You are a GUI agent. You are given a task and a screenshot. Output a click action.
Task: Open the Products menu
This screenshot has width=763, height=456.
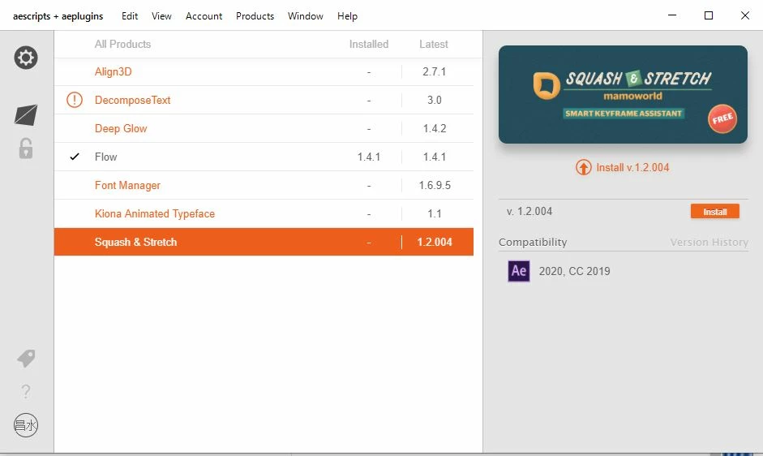[x=255, y=16]
